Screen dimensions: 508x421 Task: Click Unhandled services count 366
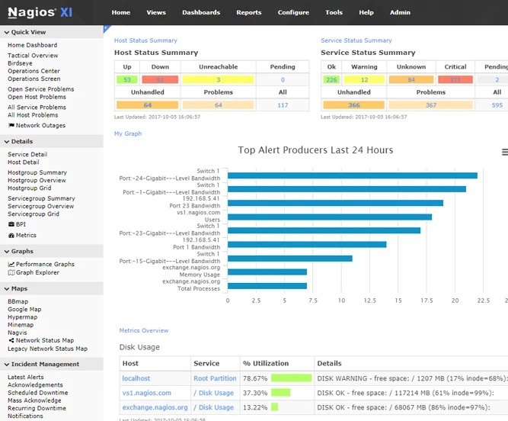click(x=354, y=105)
